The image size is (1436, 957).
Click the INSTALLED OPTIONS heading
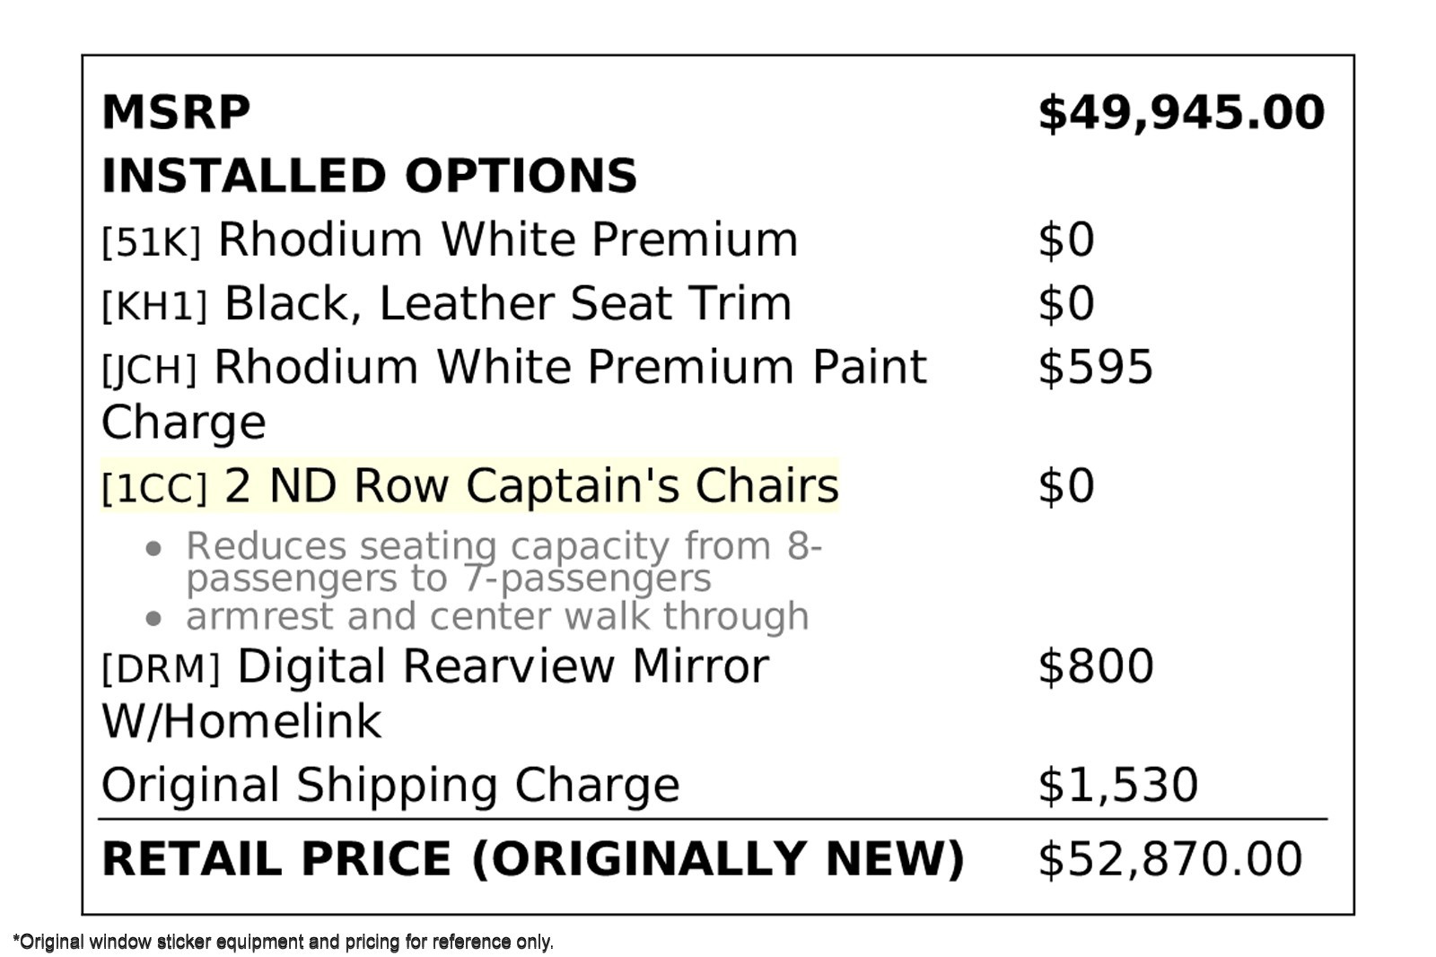pyautogui.click(x=369, y=176)
